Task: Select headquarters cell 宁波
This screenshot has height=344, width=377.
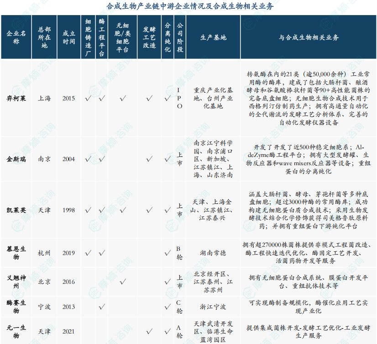Action: (x=44, y=307)
